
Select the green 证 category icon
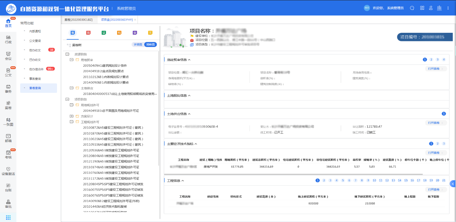104,33
